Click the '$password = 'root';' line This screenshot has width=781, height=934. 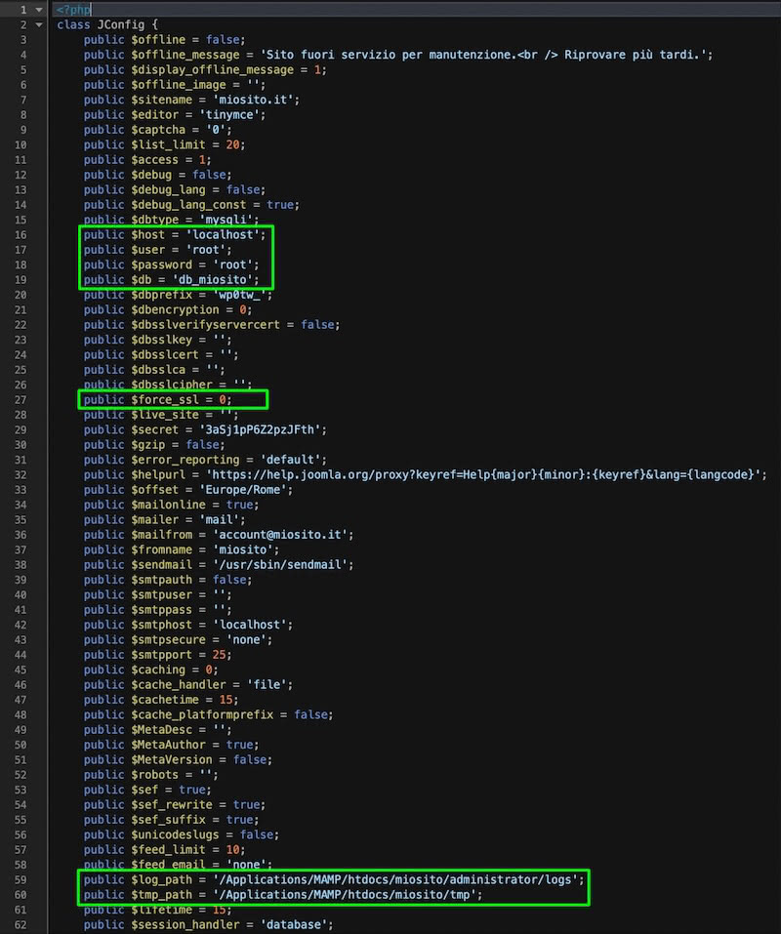point(172,264)
